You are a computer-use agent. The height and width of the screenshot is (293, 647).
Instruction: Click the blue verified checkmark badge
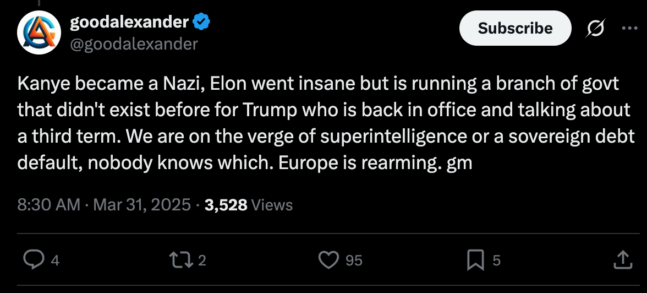point(202,23)
